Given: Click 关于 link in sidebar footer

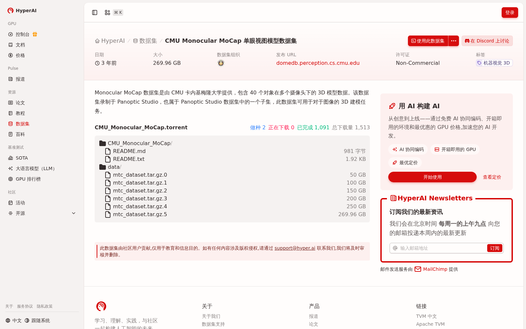Looking at the screenshot, I should pyautogui.click(x=9, y=306).
